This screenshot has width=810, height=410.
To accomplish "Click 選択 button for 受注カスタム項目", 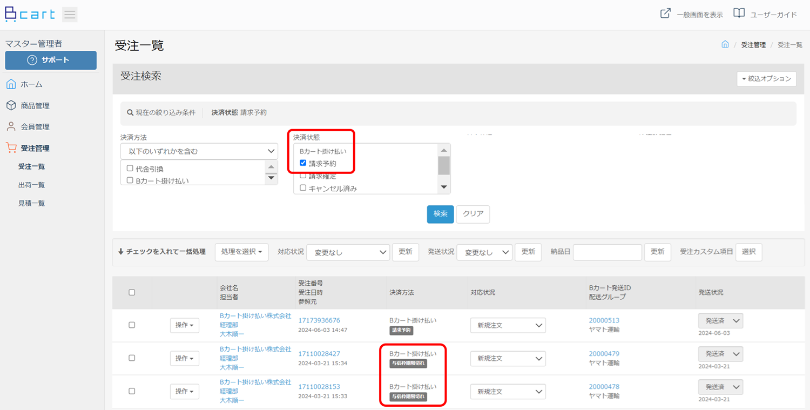I will (749, 252).
